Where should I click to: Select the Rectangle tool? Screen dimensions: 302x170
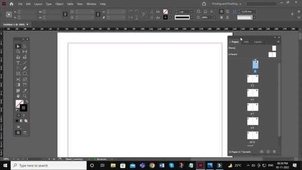[x=25, y=74]
